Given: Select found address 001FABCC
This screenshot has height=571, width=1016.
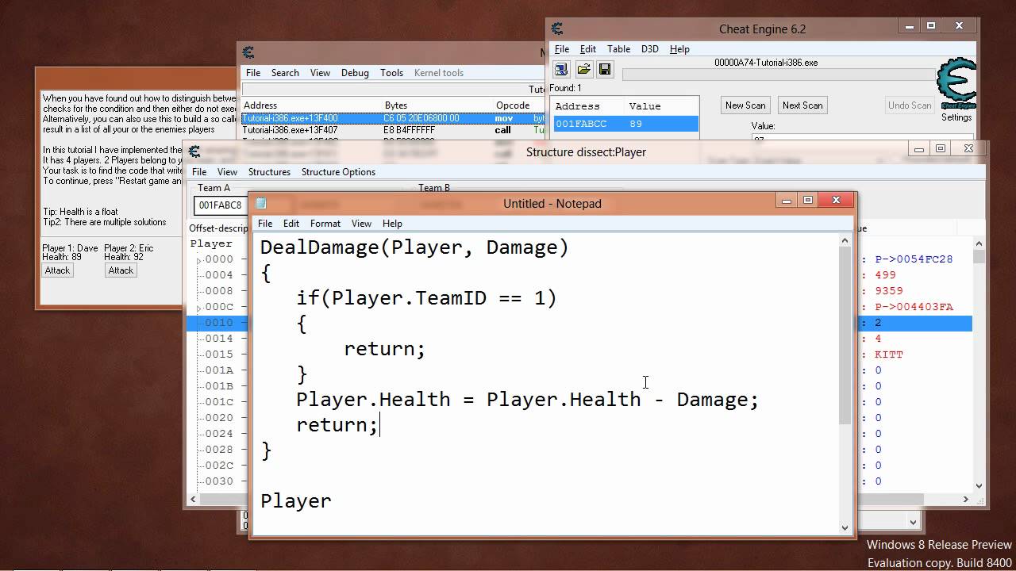Looking at the screenshot, I should click(625, 124).
